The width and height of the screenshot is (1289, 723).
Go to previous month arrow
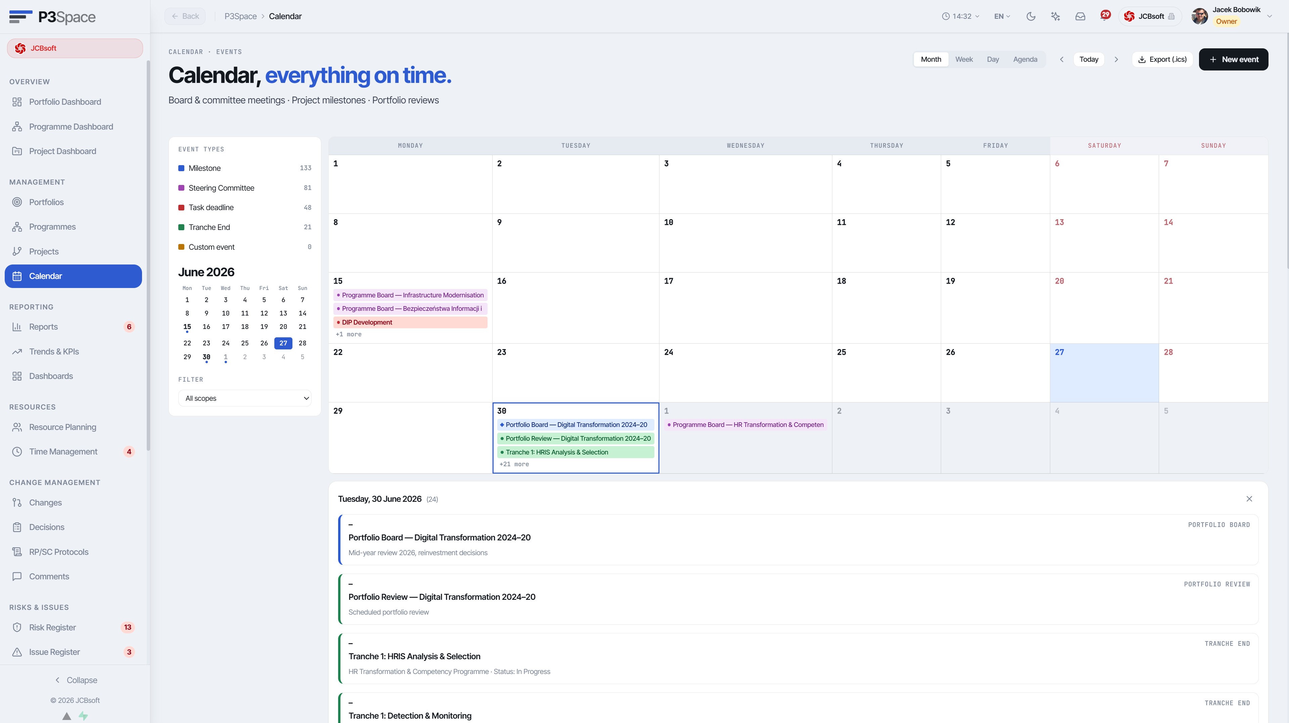pyautogui.click(x=1061, y=59)
